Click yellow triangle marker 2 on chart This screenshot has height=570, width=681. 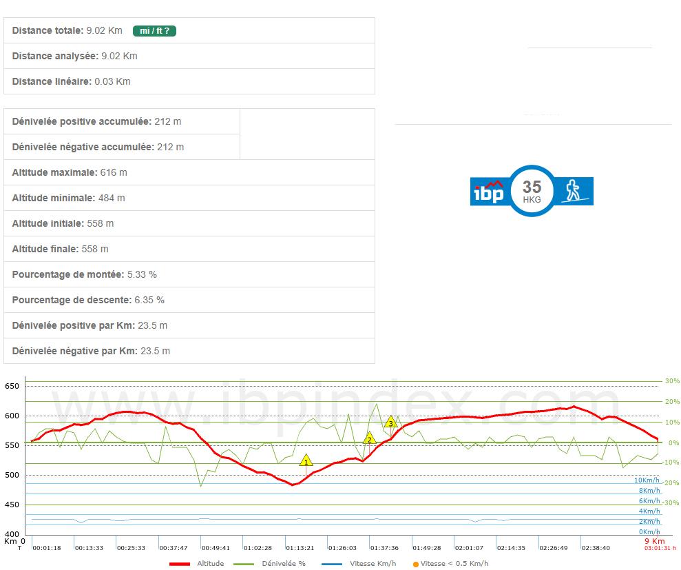[x=369, y=438]
